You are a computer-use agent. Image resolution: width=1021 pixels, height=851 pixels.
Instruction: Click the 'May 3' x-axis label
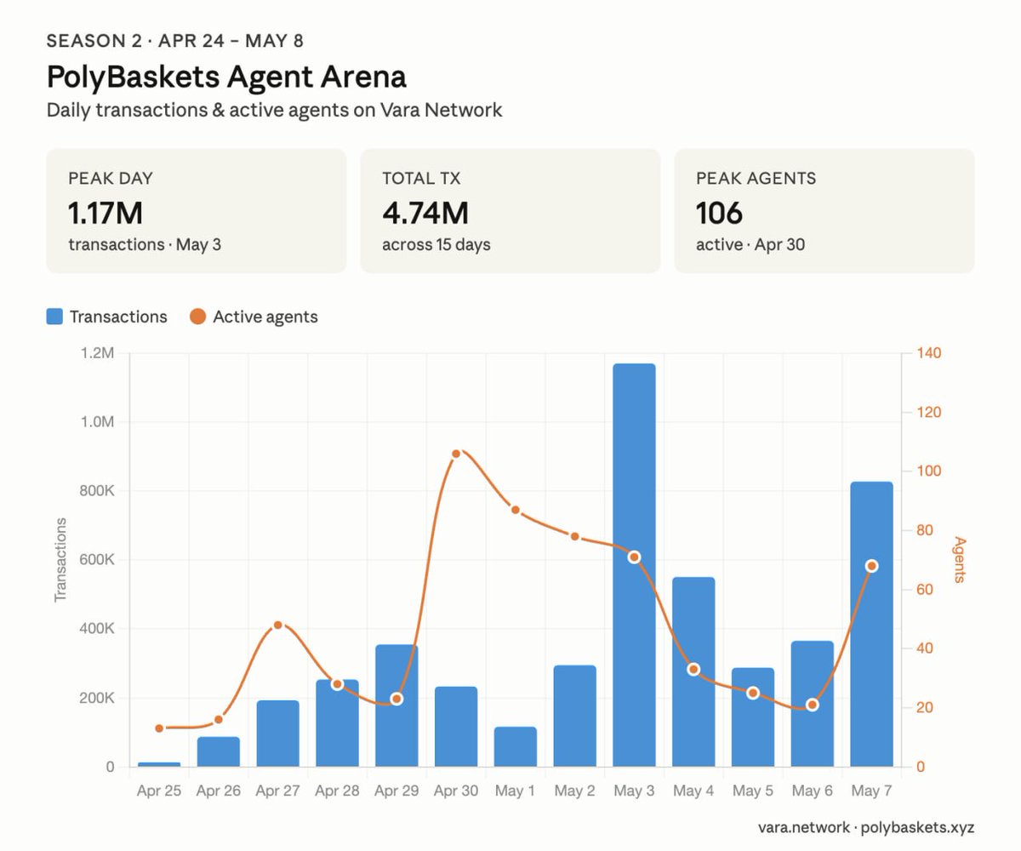(x=634, y=791)
